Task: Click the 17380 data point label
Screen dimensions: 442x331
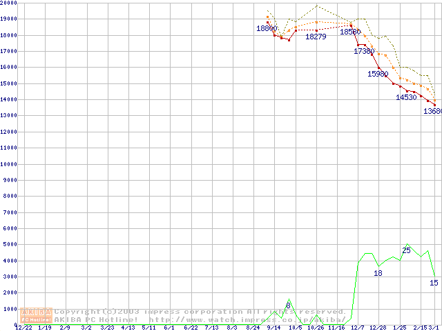Action: point(364,51)
